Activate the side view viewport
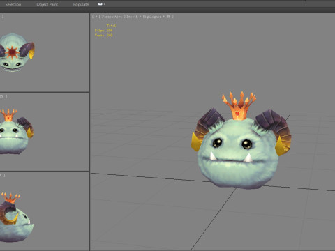This screenshot has width=335, height=251. 45,211
